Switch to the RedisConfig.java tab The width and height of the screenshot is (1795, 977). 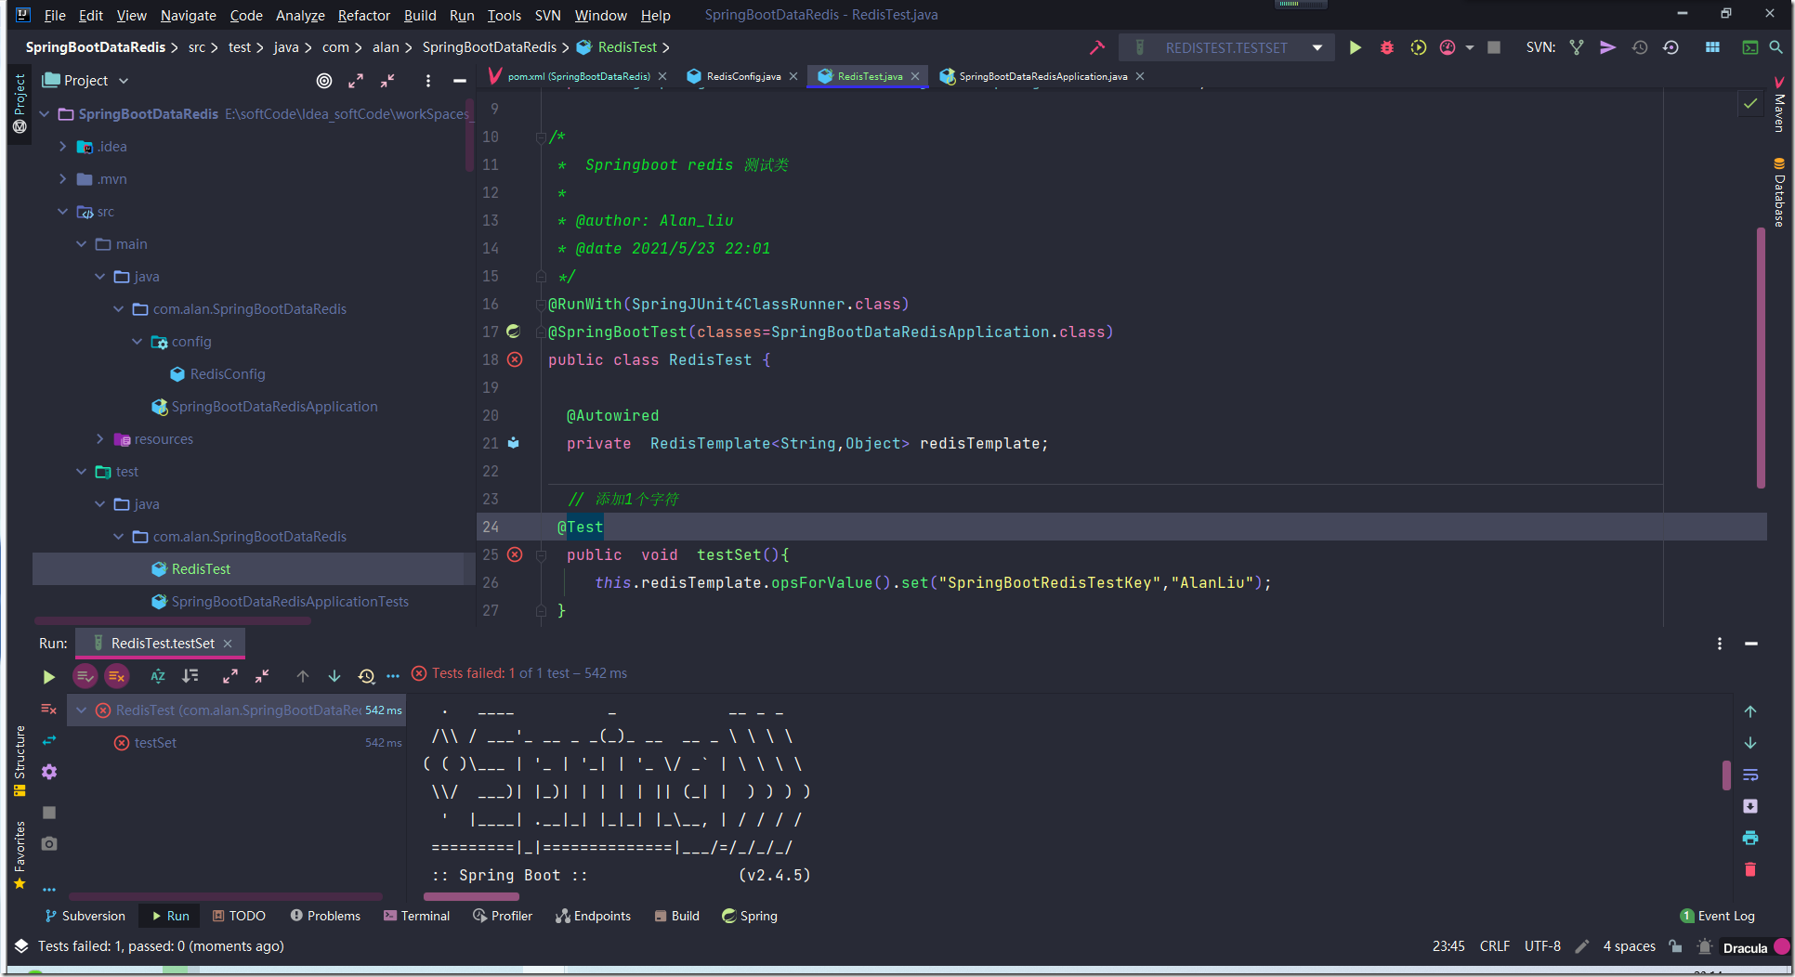[742, 76]
